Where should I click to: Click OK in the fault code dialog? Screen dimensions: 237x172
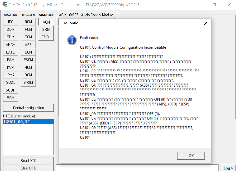pyautogui.click(x=191, y=156)
